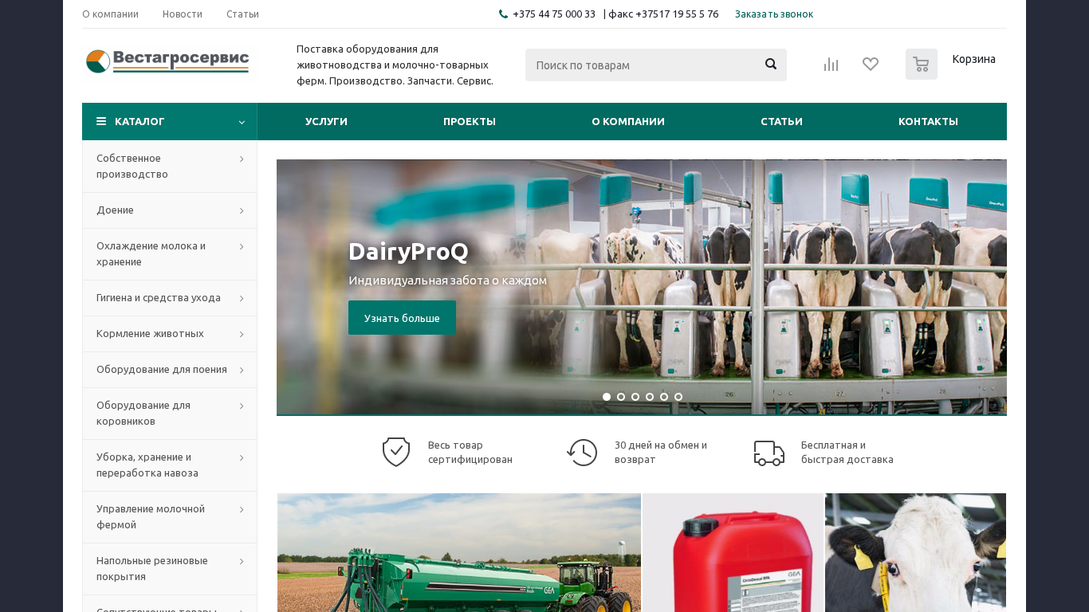Screen dimensions: 1089x612
Task: Open the favorites heart icon
Action: click(x=871, y=65)
